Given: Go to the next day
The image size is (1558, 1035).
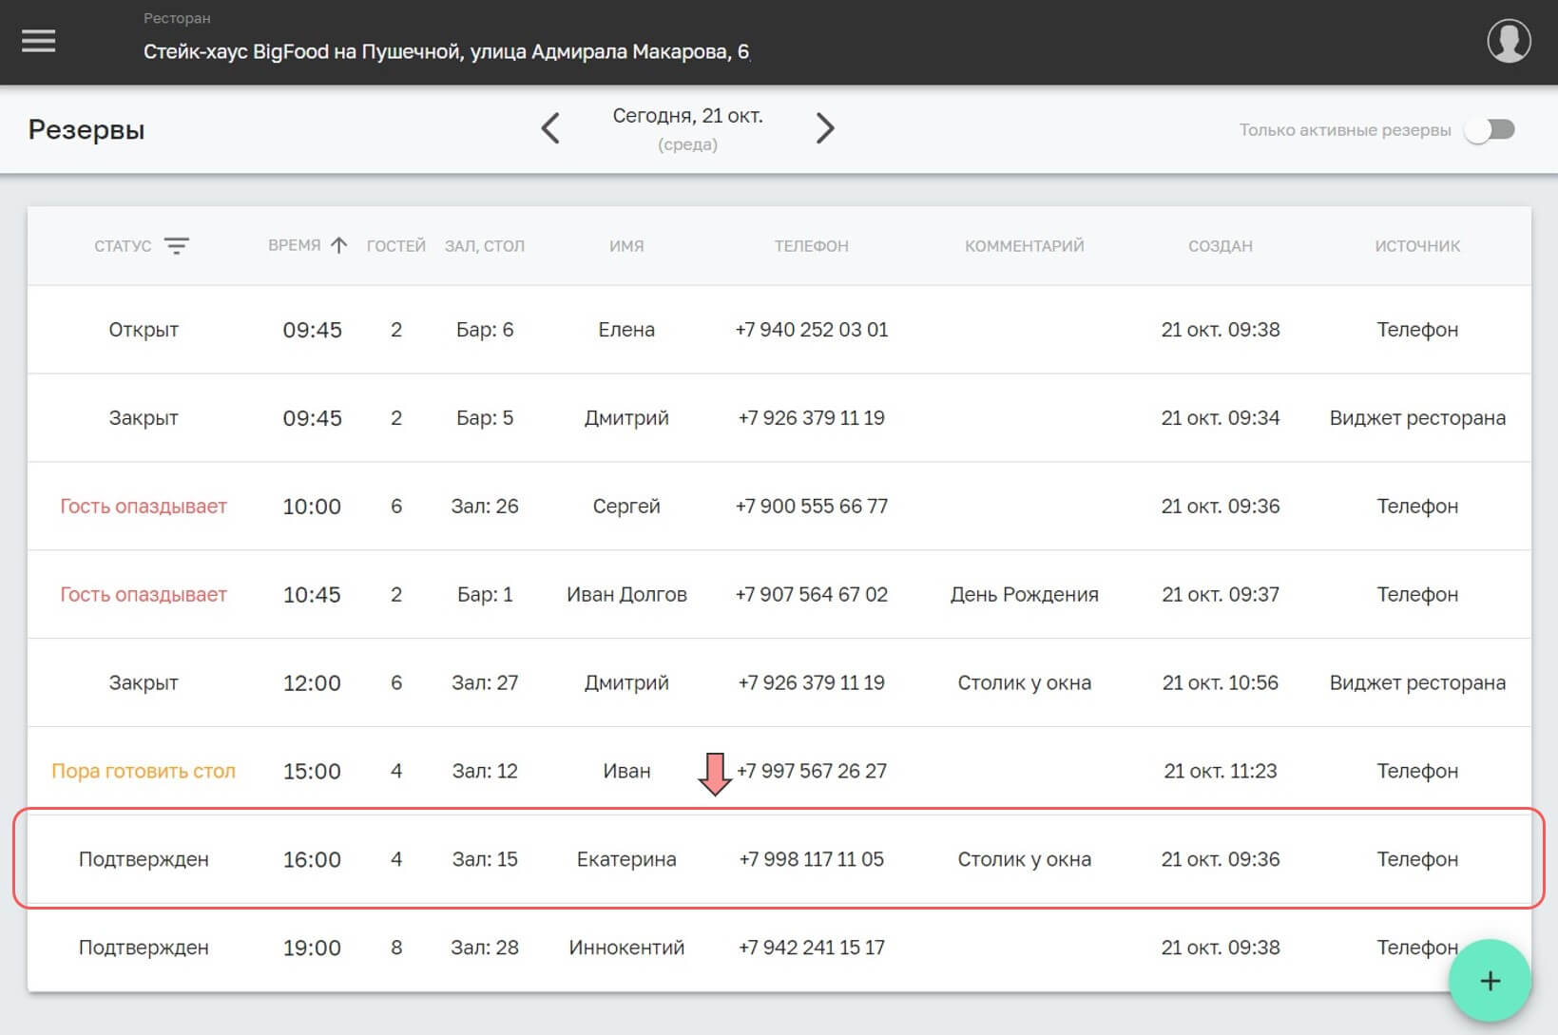Looking at the screenshot, I should [824, 128].
